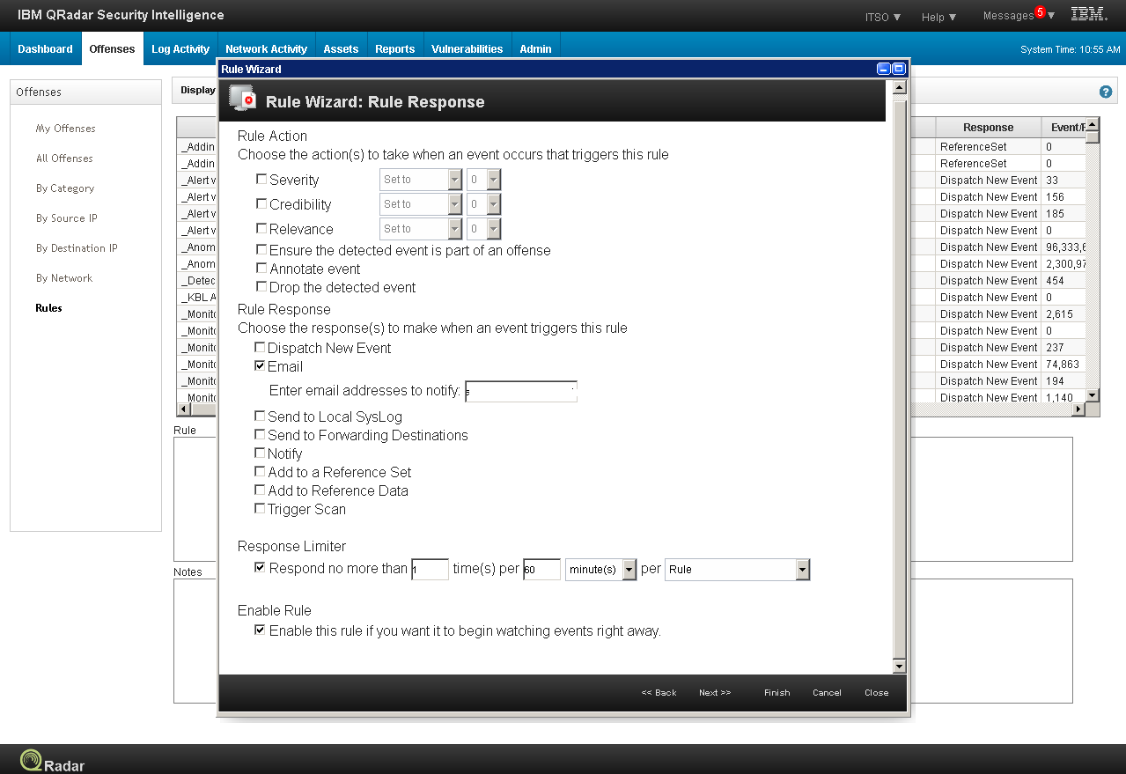
Task: Switch to the Vulnerabilities tab
Action: (467, 48)
